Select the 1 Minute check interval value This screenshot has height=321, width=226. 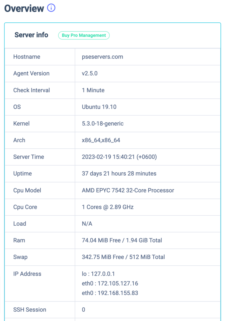click(93, 90)
